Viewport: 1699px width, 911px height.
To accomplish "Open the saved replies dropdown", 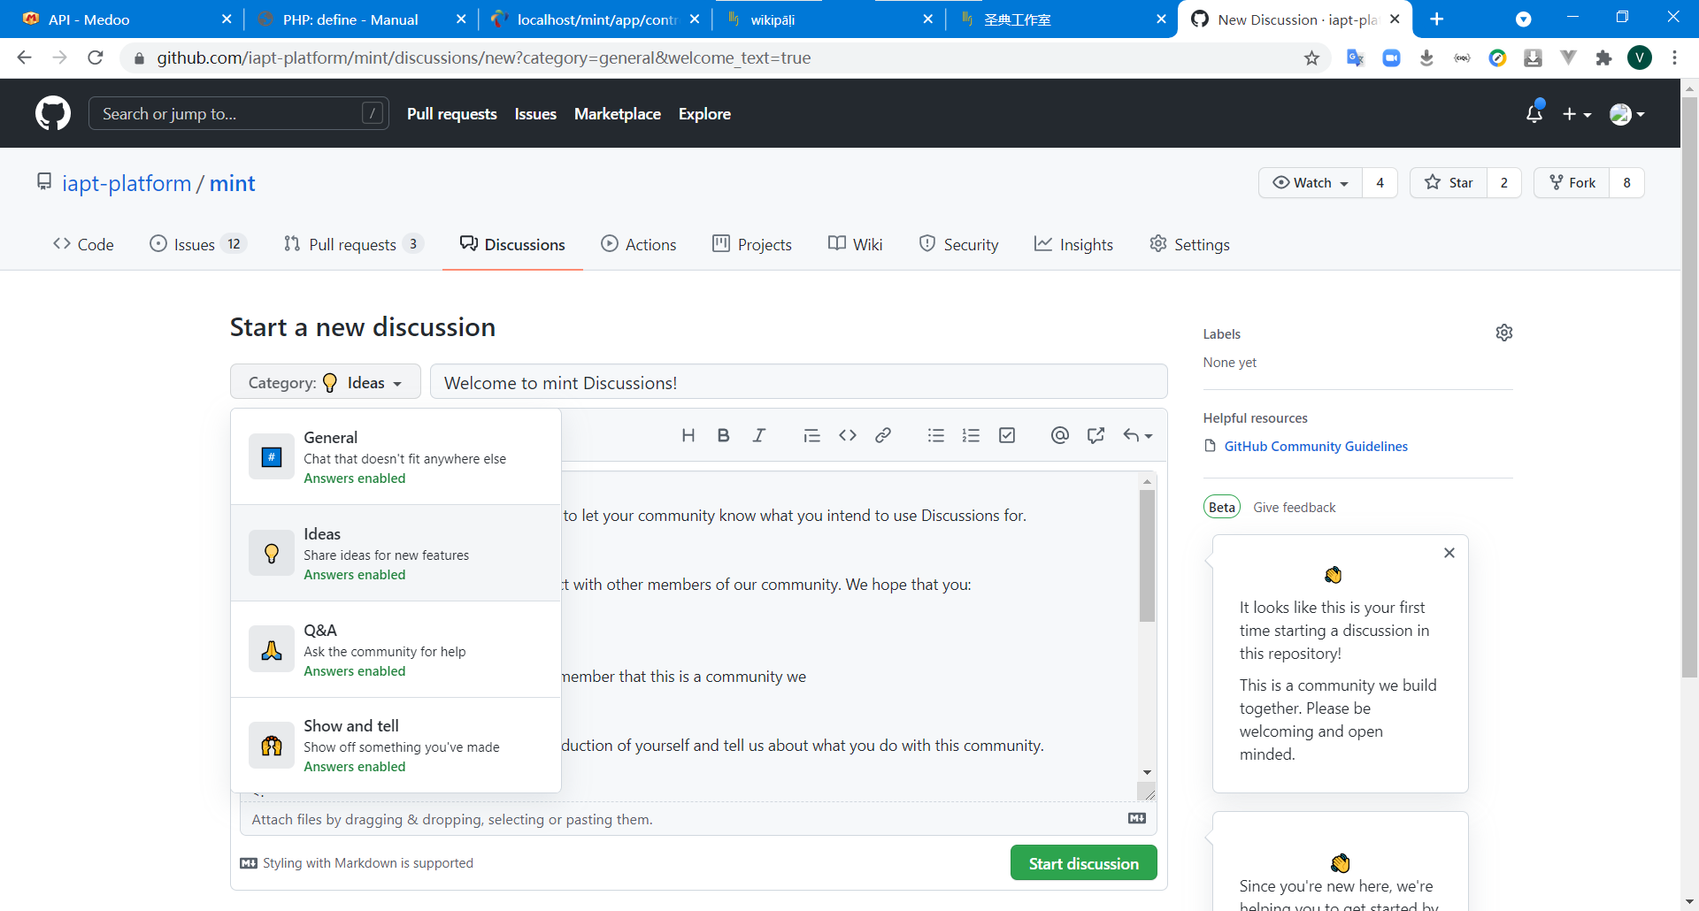I will click(x=1137, y=435).
